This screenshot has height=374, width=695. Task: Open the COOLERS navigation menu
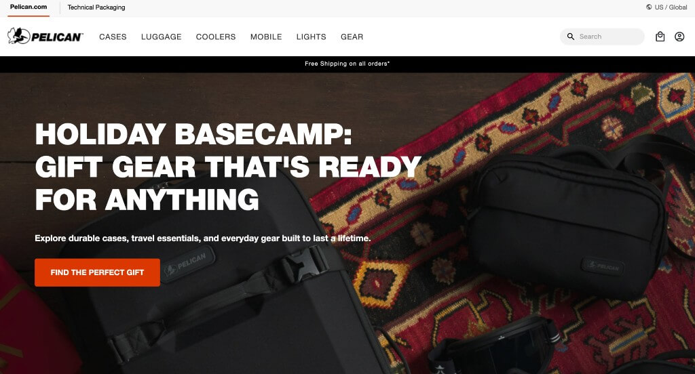tap(216, 37)
